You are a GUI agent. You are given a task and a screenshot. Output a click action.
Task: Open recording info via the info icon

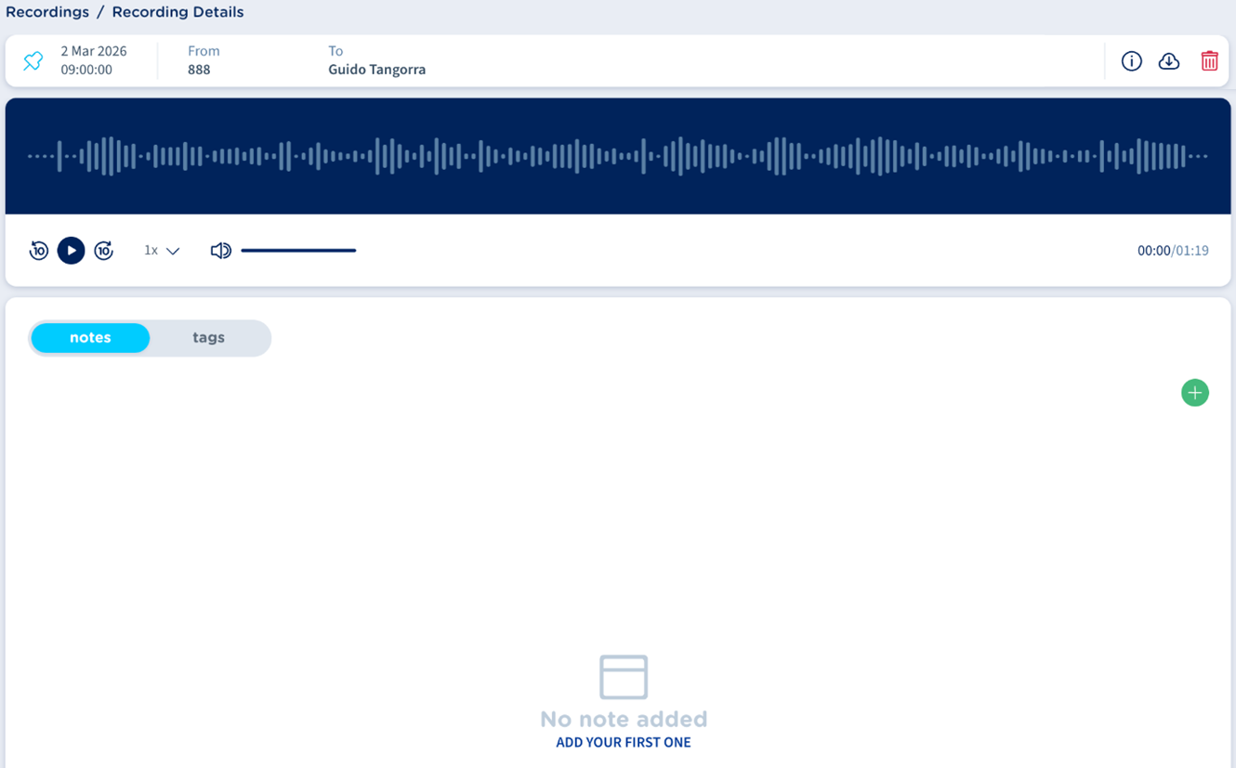(1131, 61)
